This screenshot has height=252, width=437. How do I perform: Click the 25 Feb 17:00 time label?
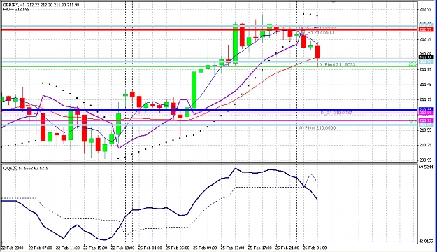point(260,248)
